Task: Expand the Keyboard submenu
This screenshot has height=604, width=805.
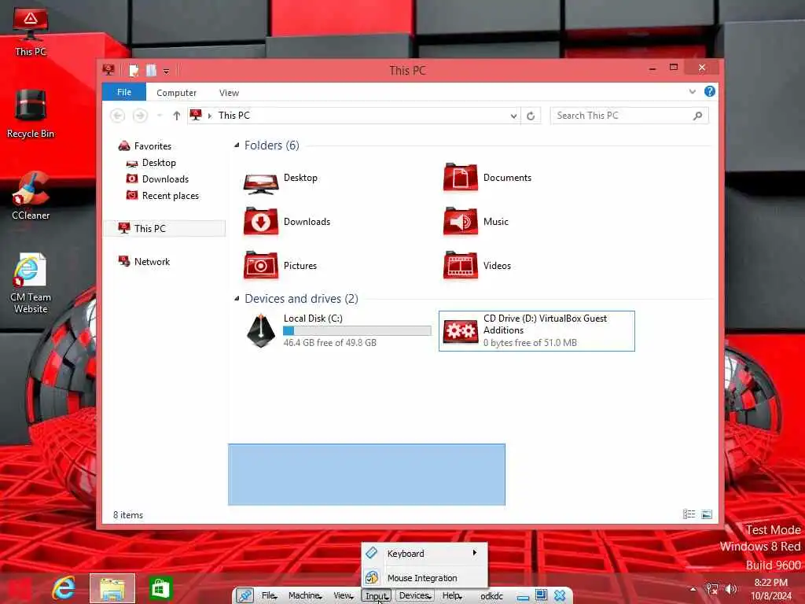Action: (x=424, y=553)
